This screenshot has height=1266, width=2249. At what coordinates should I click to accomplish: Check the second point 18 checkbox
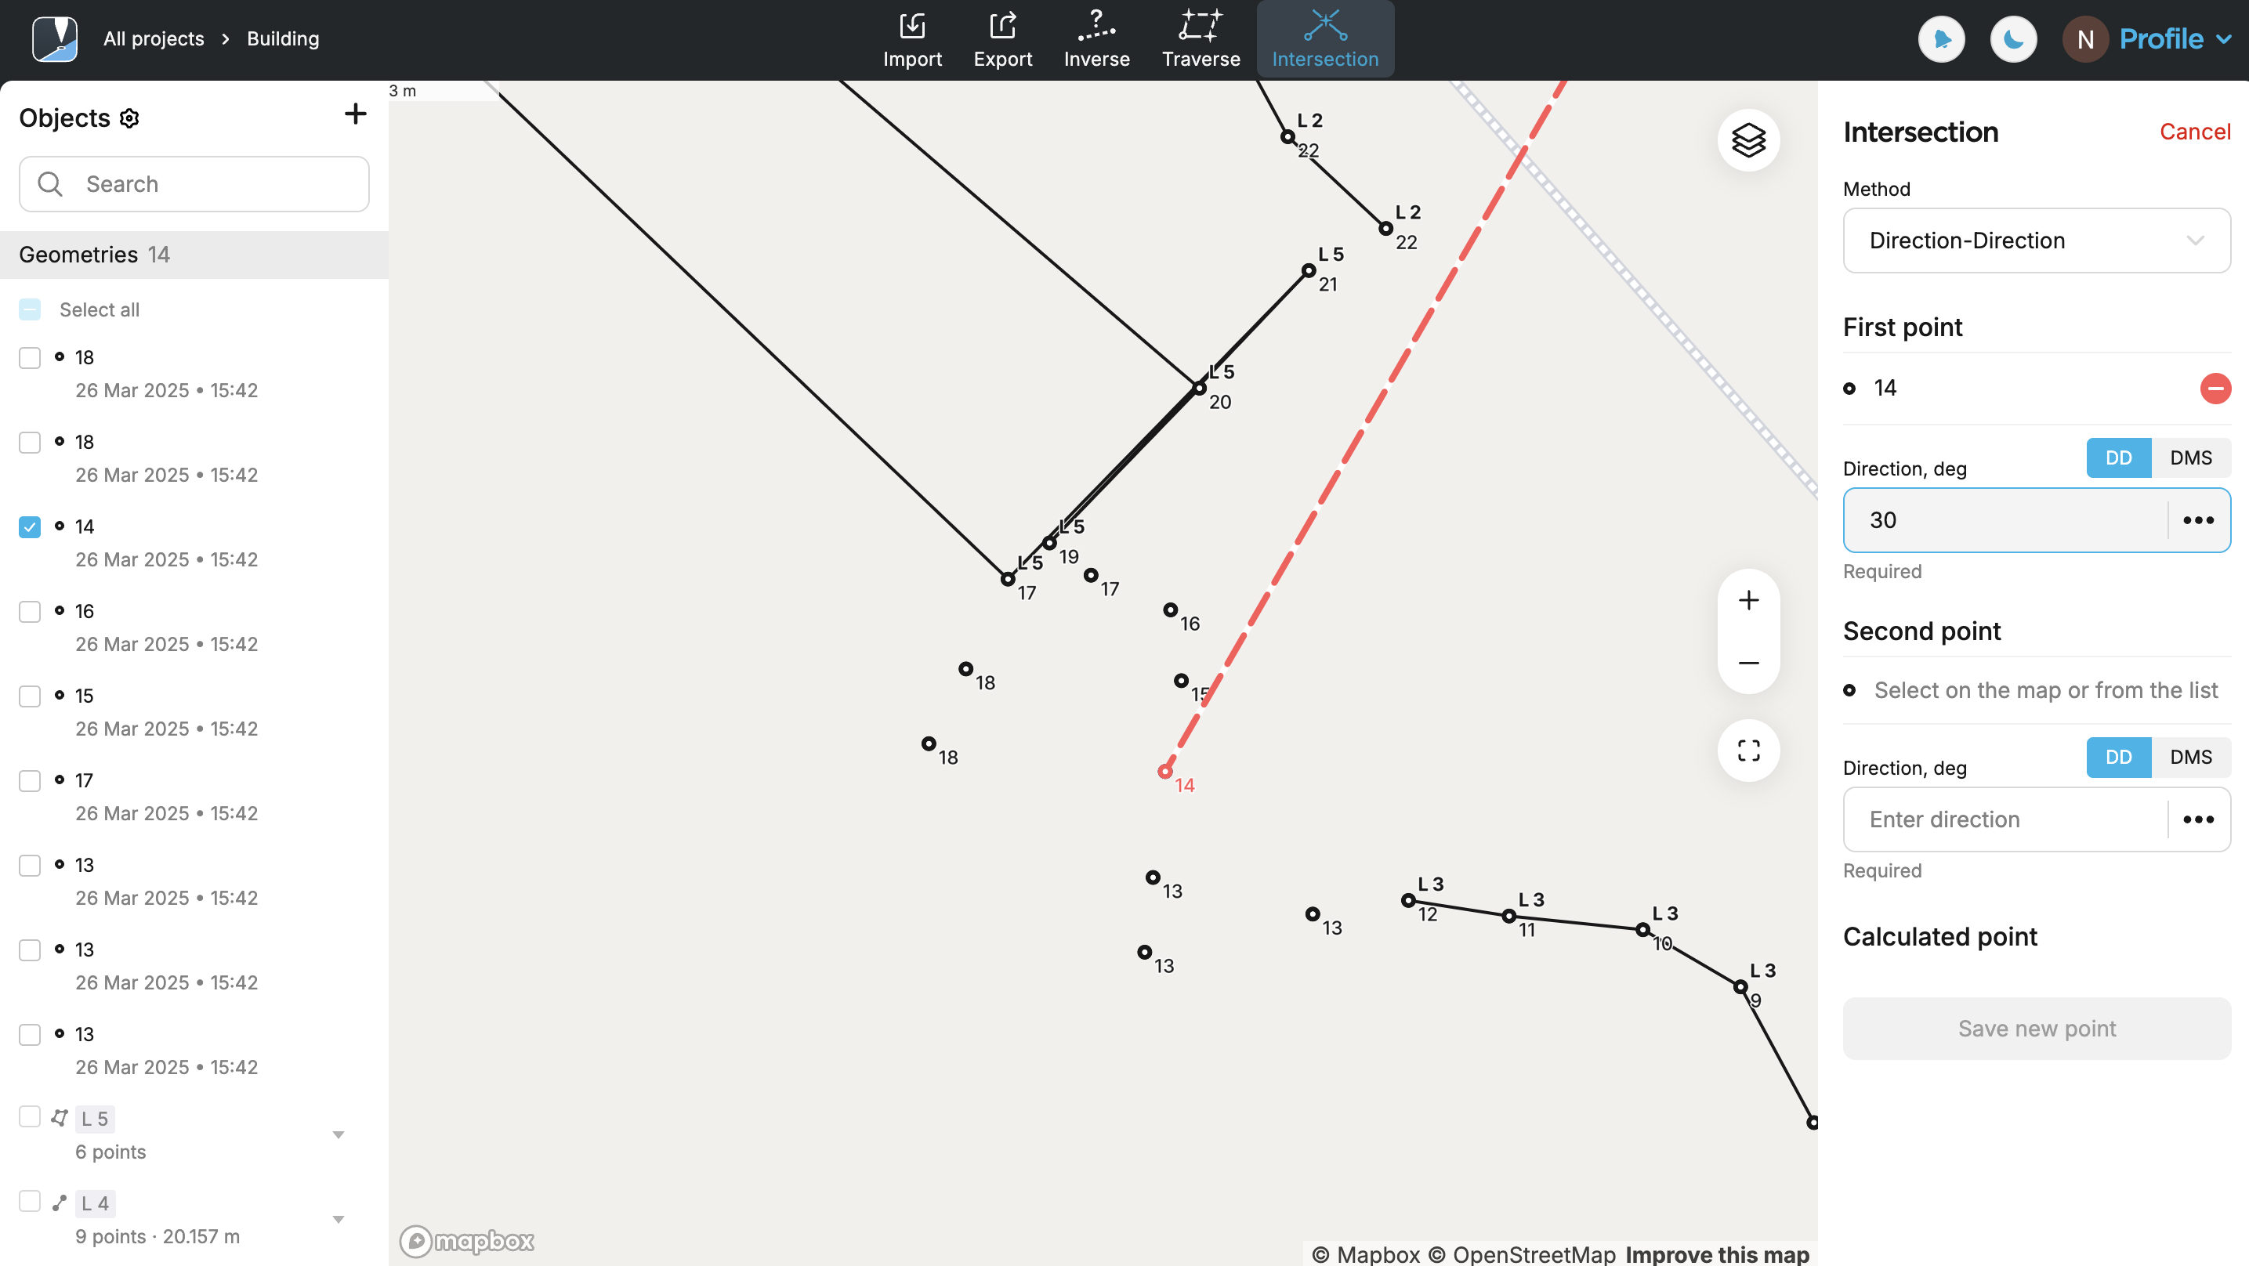[30, 442]
